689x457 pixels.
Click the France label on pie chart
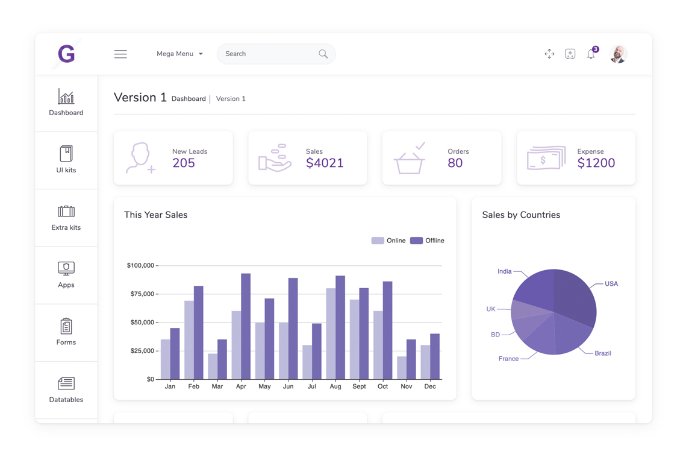pos(508,359)
